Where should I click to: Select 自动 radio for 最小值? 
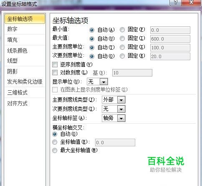(92, 30)
